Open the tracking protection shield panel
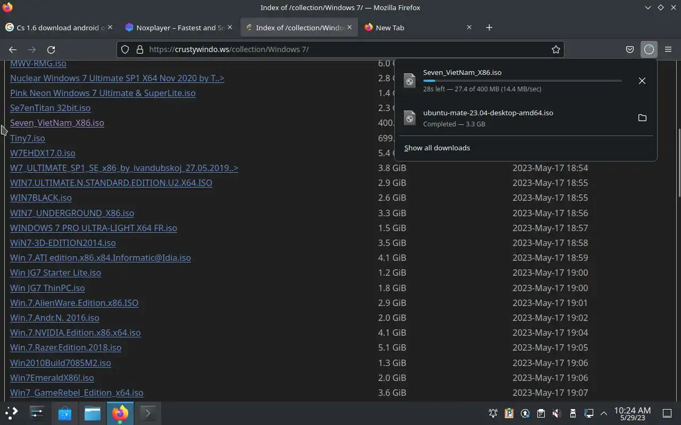681x425 pixels. (125, 49)
